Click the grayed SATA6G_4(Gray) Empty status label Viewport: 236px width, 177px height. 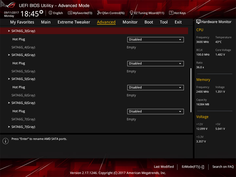click(131, 47)
